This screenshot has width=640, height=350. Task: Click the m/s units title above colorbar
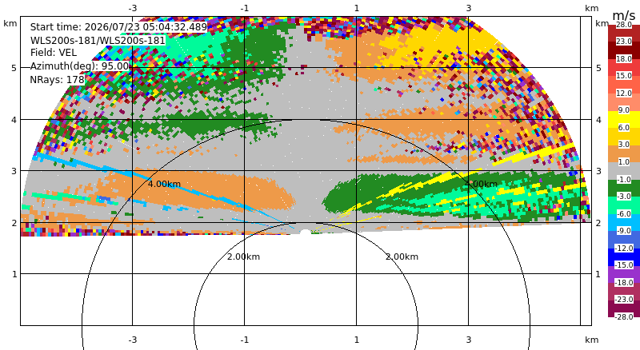pos(624,15)
